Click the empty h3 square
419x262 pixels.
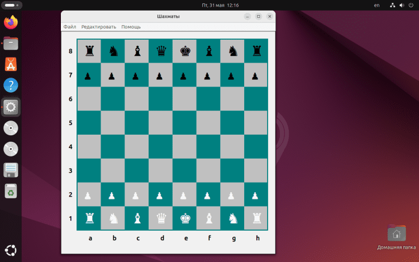[256, 170]
